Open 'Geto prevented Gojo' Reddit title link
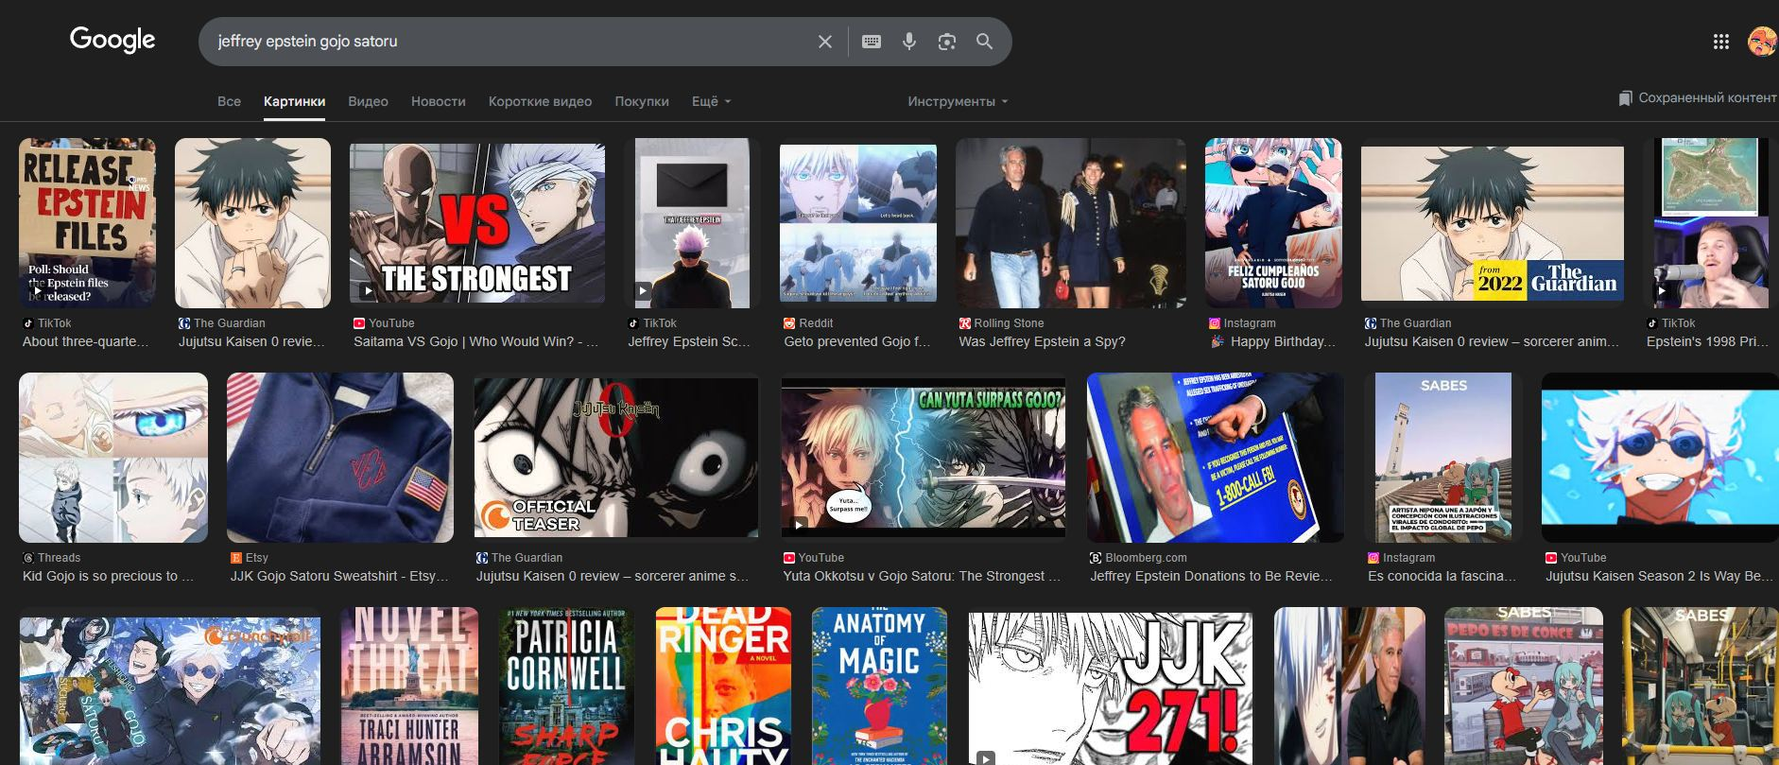Screen dimensions: 1779x765 (x=857, y=341)
